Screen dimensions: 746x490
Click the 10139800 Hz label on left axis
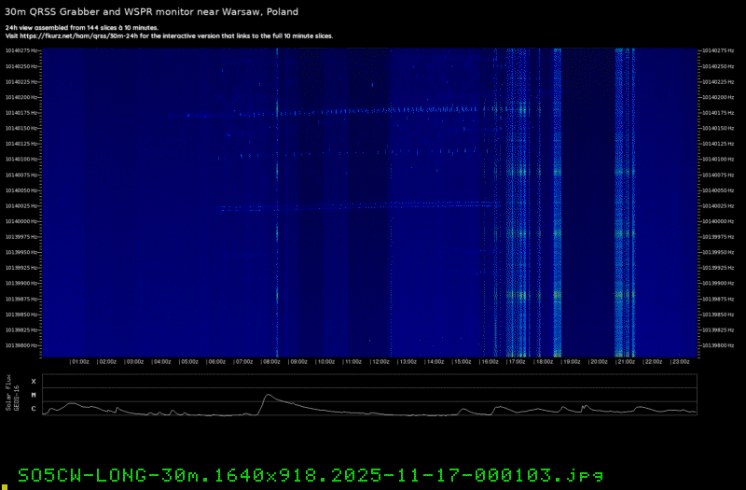(x=22, y=345)
